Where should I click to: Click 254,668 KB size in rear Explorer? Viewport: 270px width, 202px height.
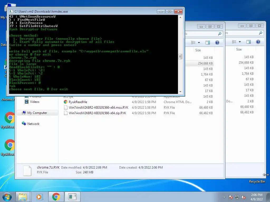[246, 63]
